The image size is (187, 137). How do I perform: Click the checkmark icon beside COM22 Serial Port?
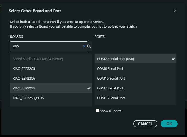pos(173,59)
